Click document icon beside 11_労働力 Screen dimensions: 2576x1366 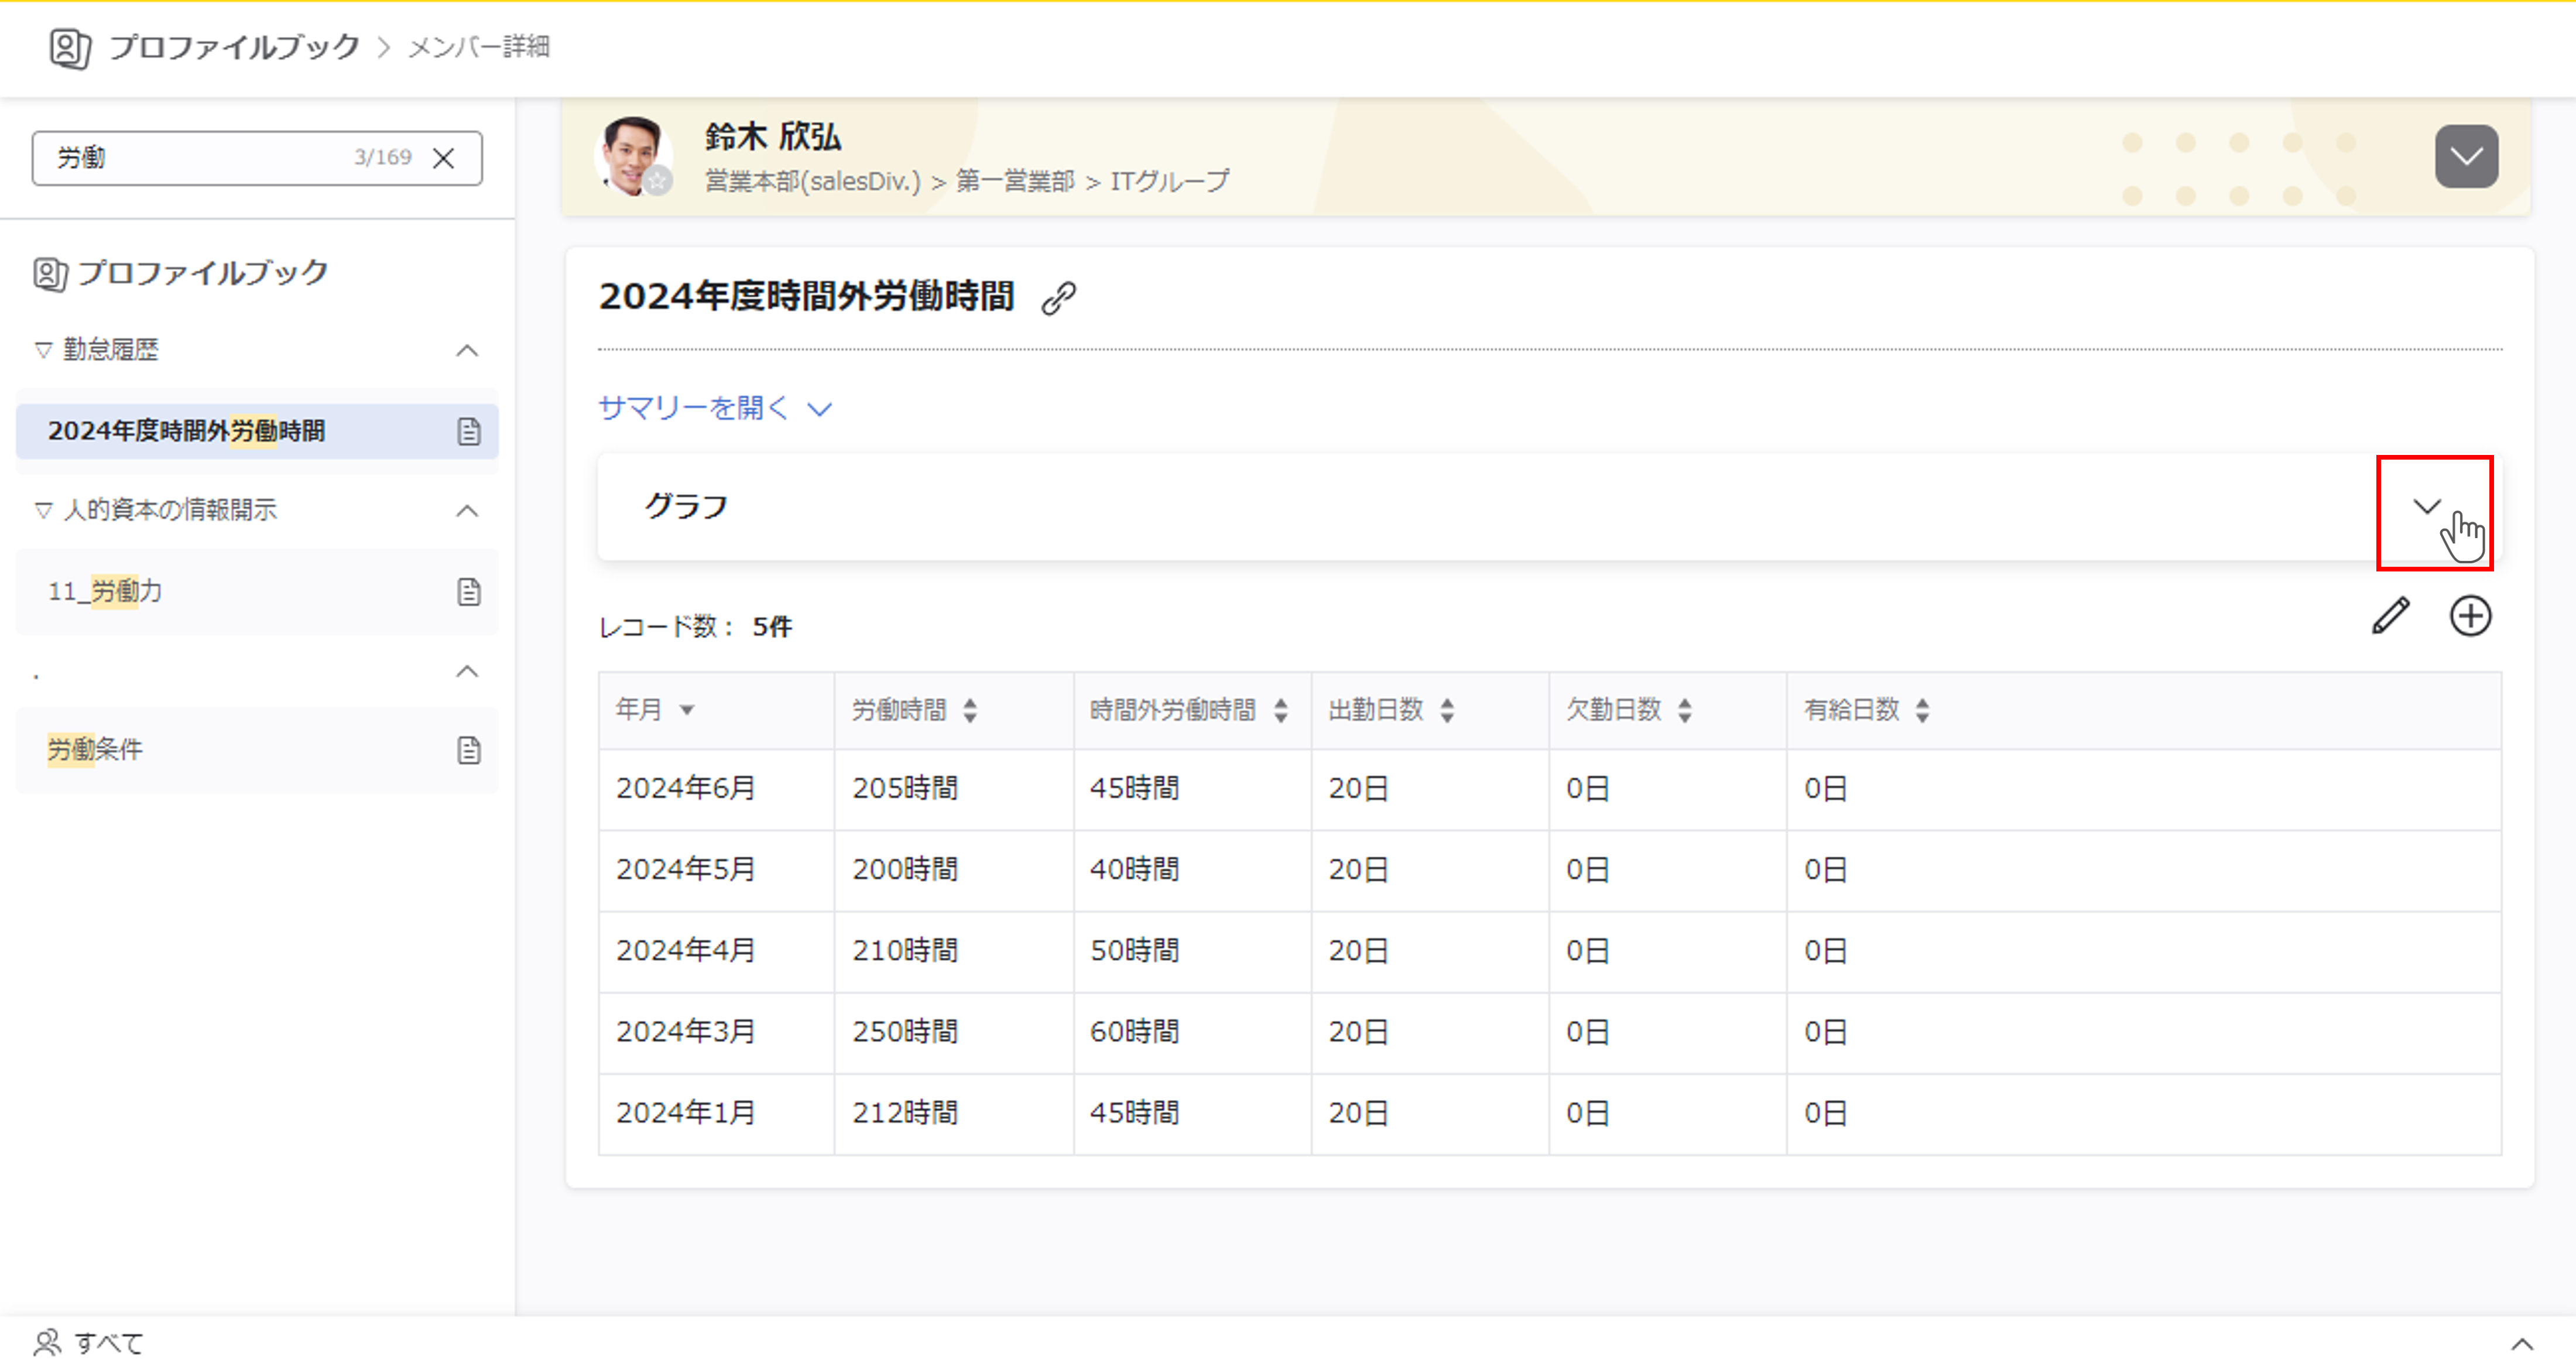coord(468,592)
